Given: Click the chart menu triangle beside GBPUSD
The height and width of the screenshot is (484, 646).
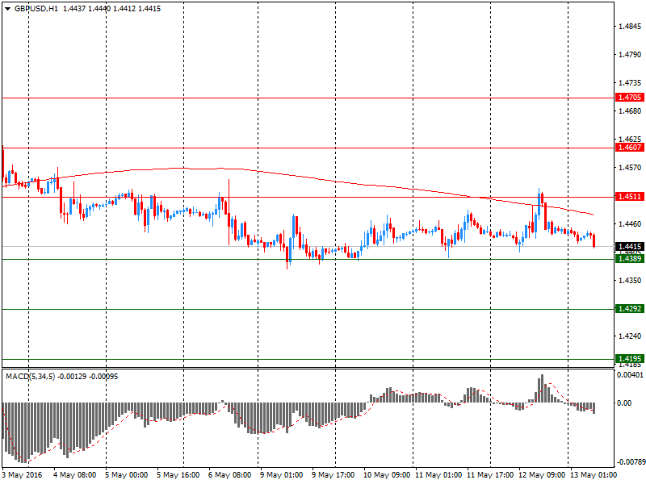Looking at the screenshot, I should tap(7, 9).
